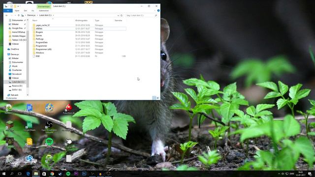The width and height of the screenshot is (315, 177).
Task: Refresh the current folder view
Action: (122, 15)
